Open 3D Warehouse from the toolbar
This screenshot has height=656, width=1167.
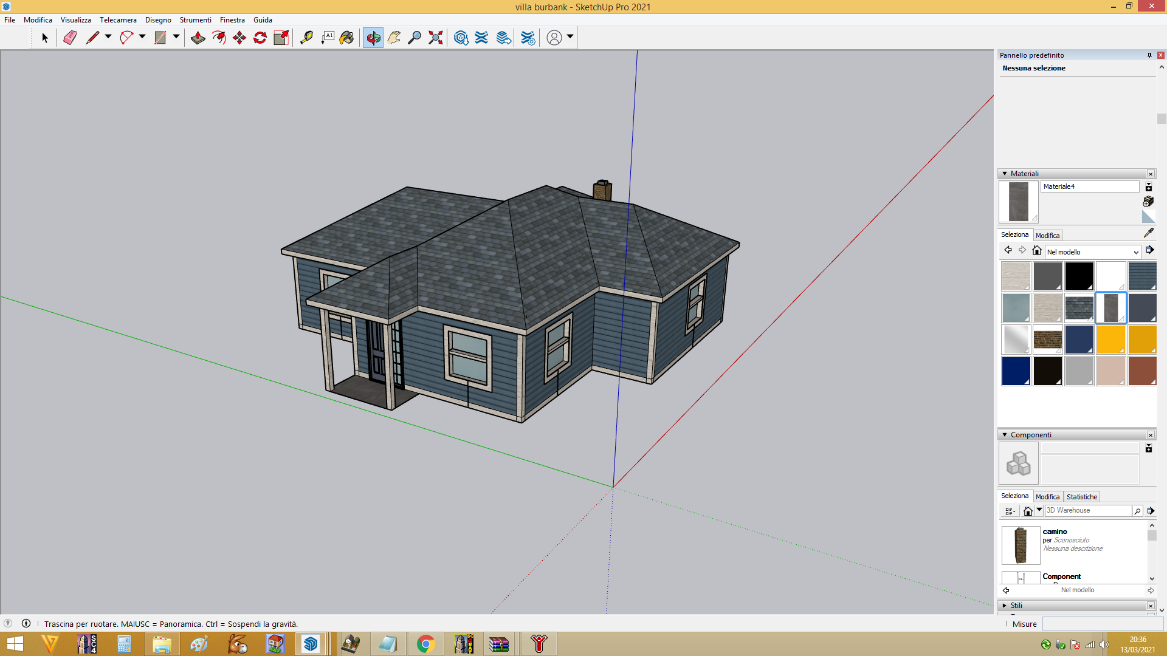(x=461, y=38)
